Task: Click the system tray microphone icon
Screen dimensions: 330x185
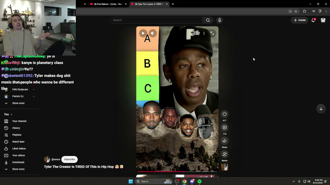Action: (299, 181)
